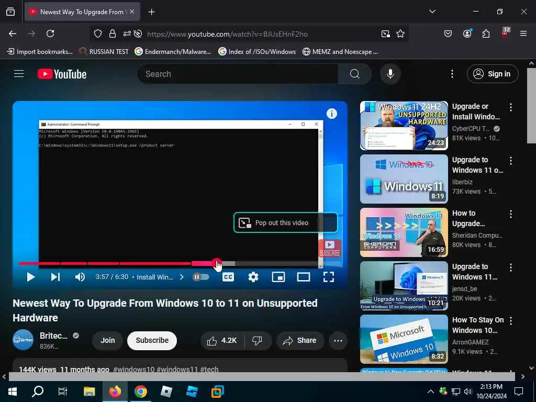
Task: Open the Windows Start menu
Action: 13,392
